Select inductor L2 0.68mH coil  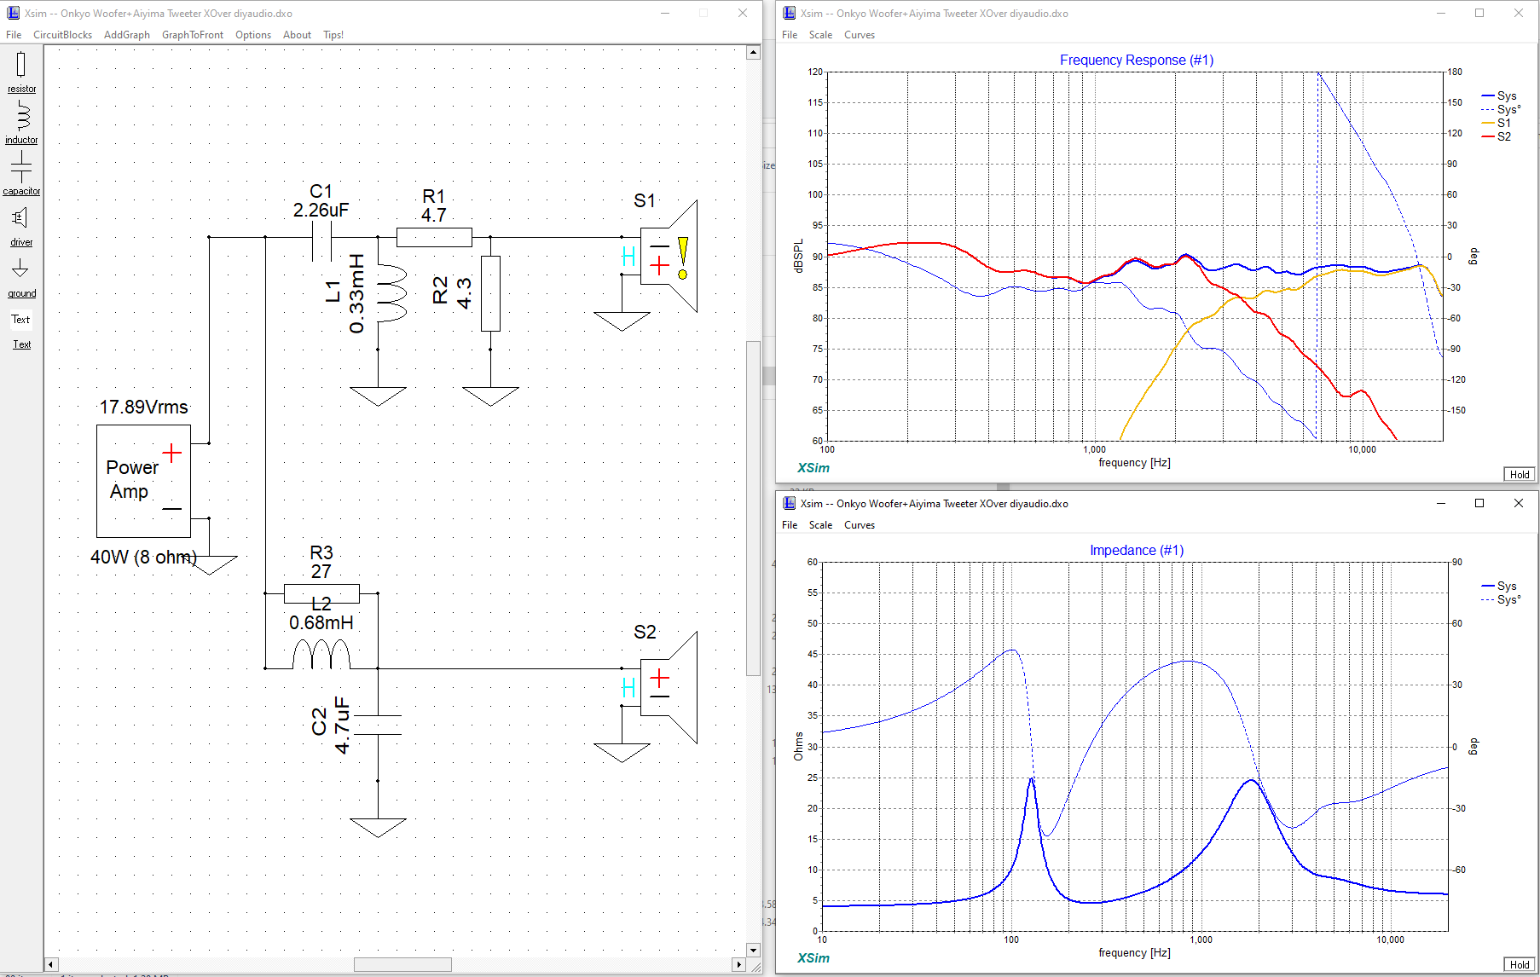tap(321, 655)
